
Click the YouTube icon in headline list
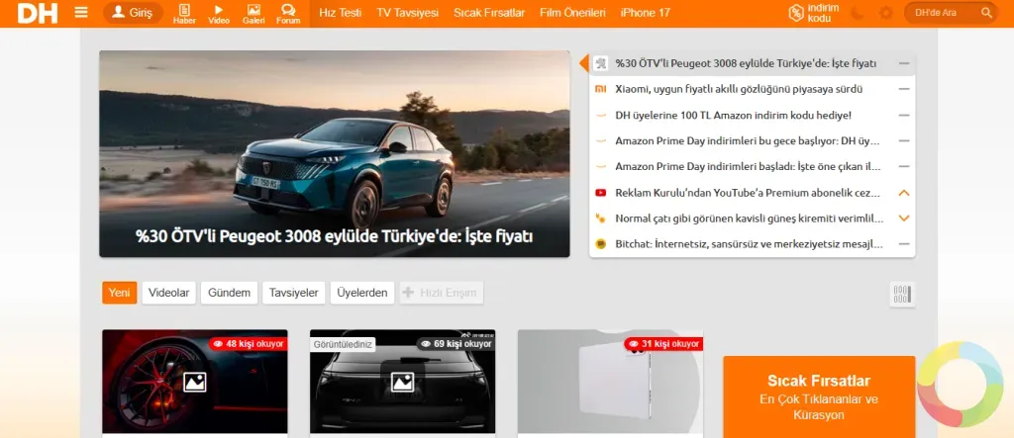coord(601,193)
